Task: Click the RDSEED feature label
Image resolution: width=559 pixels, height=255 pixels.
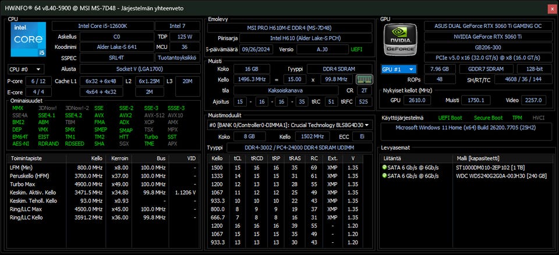Action: pyautogui.click(x=75, y=144)
